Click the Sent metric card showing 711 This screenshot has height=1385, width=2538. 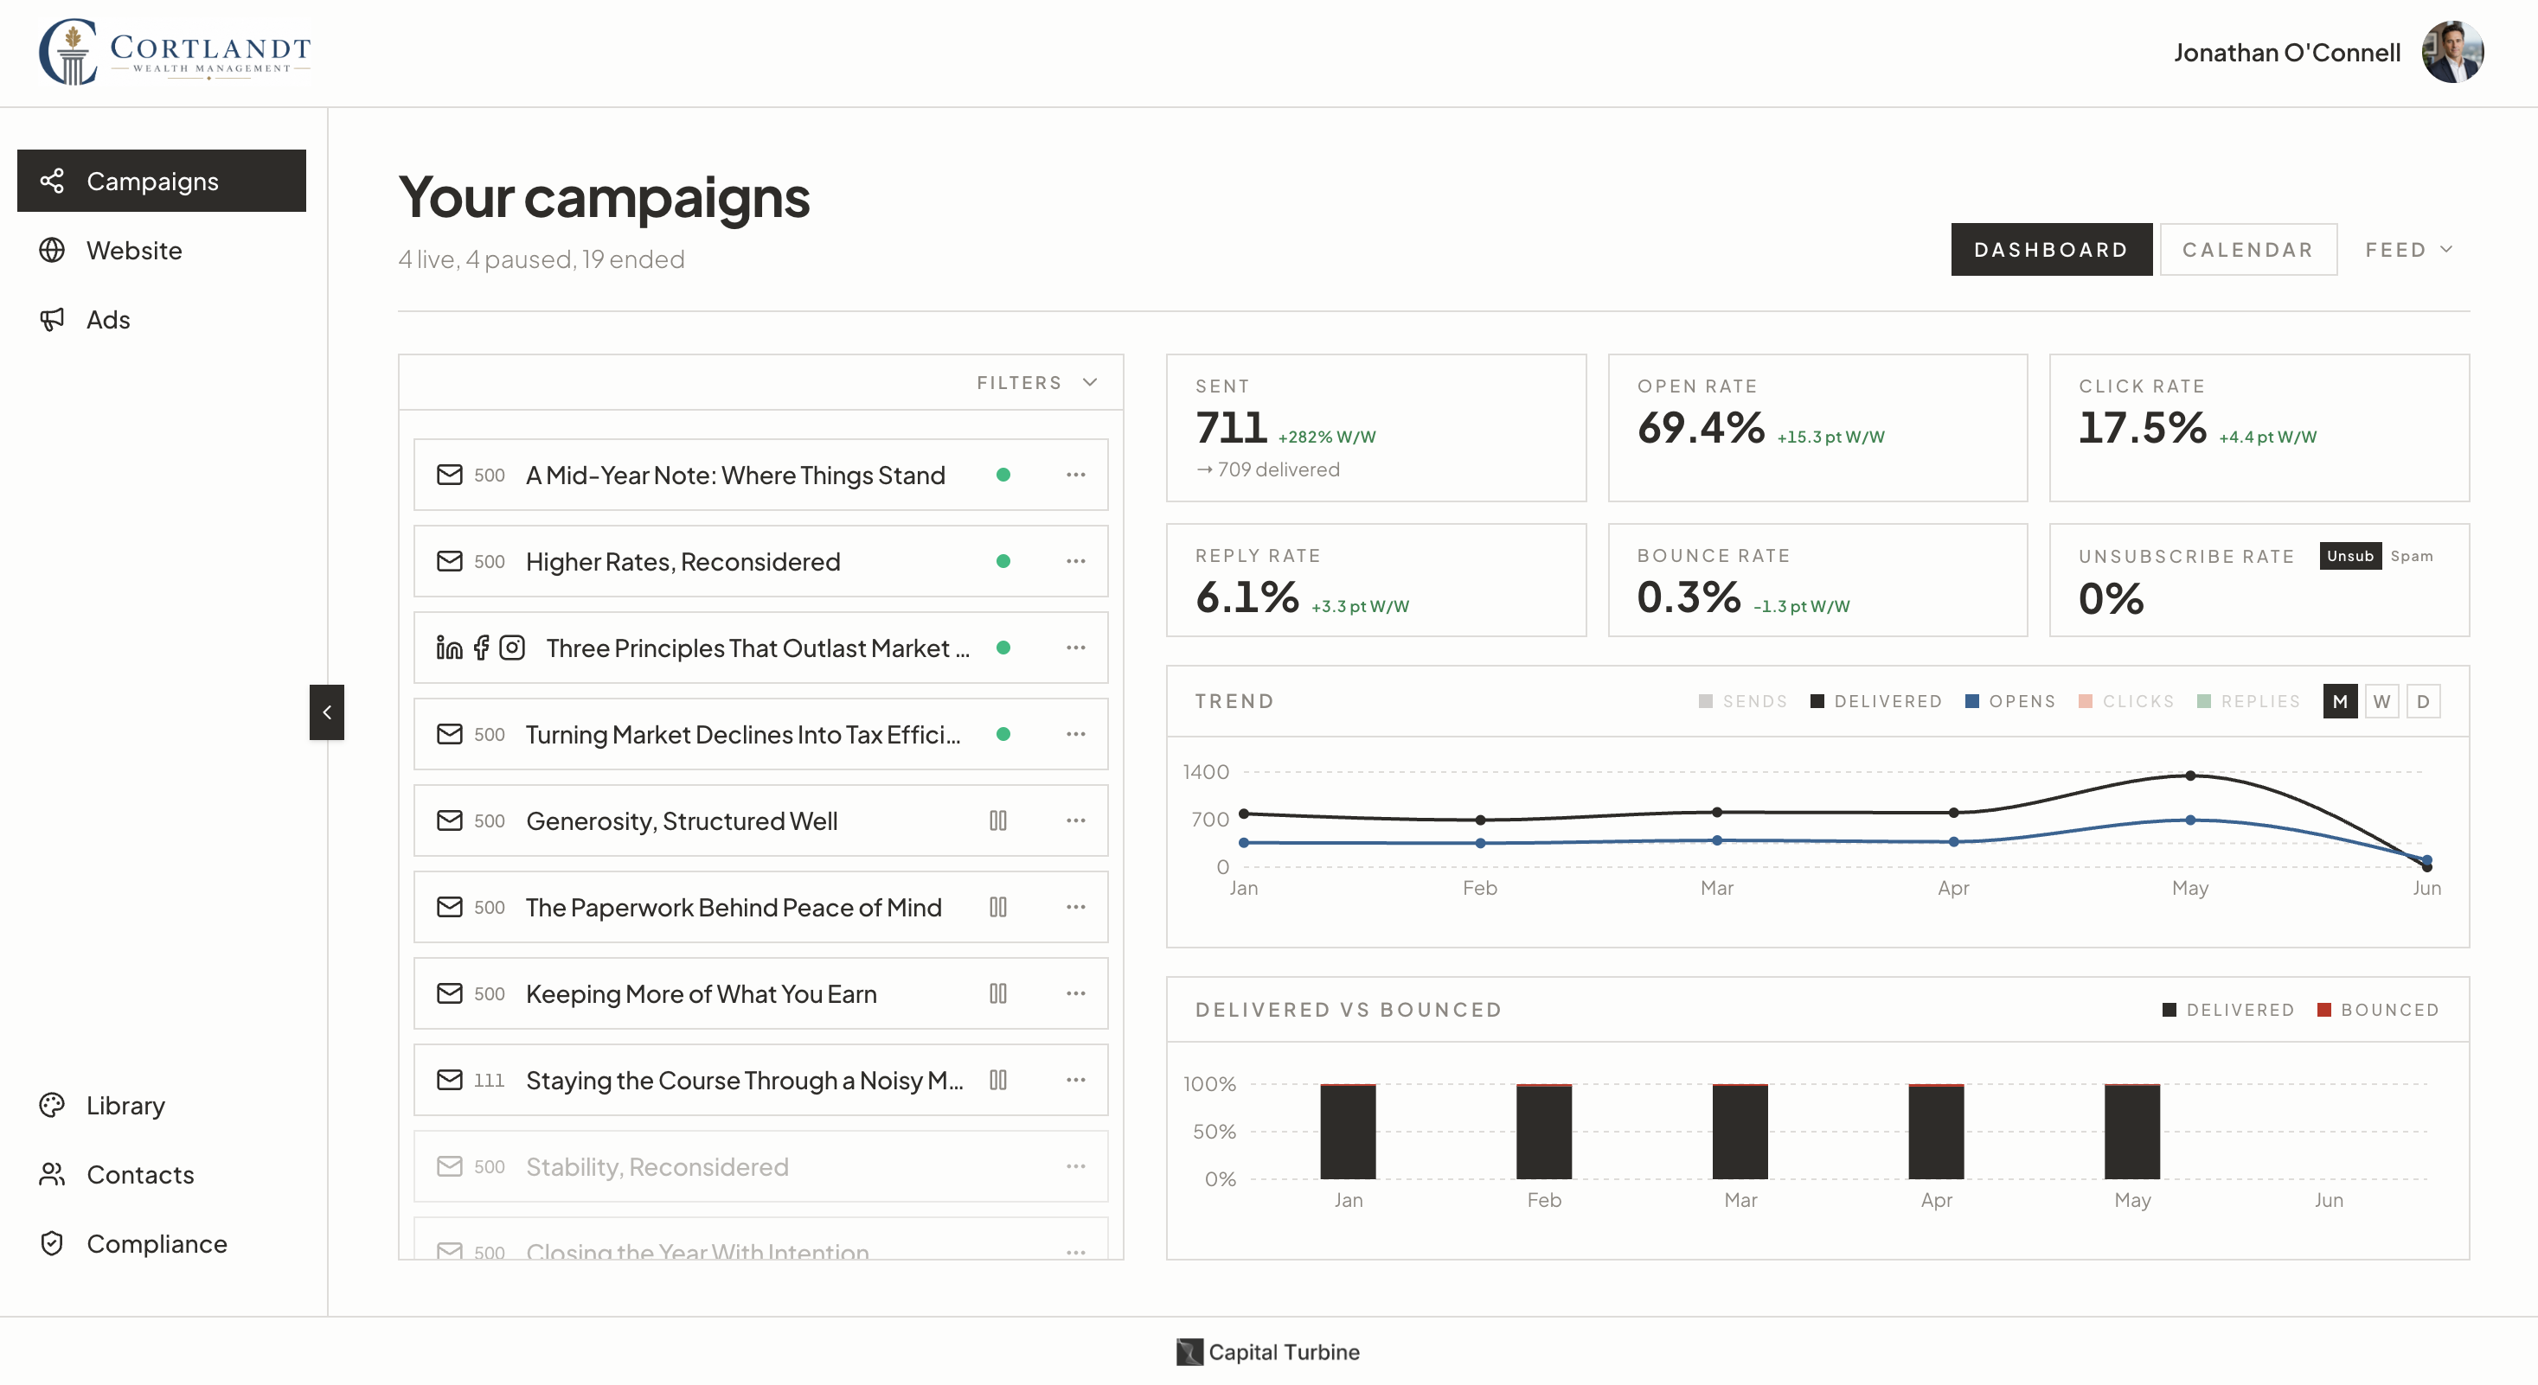point(1376,428)
